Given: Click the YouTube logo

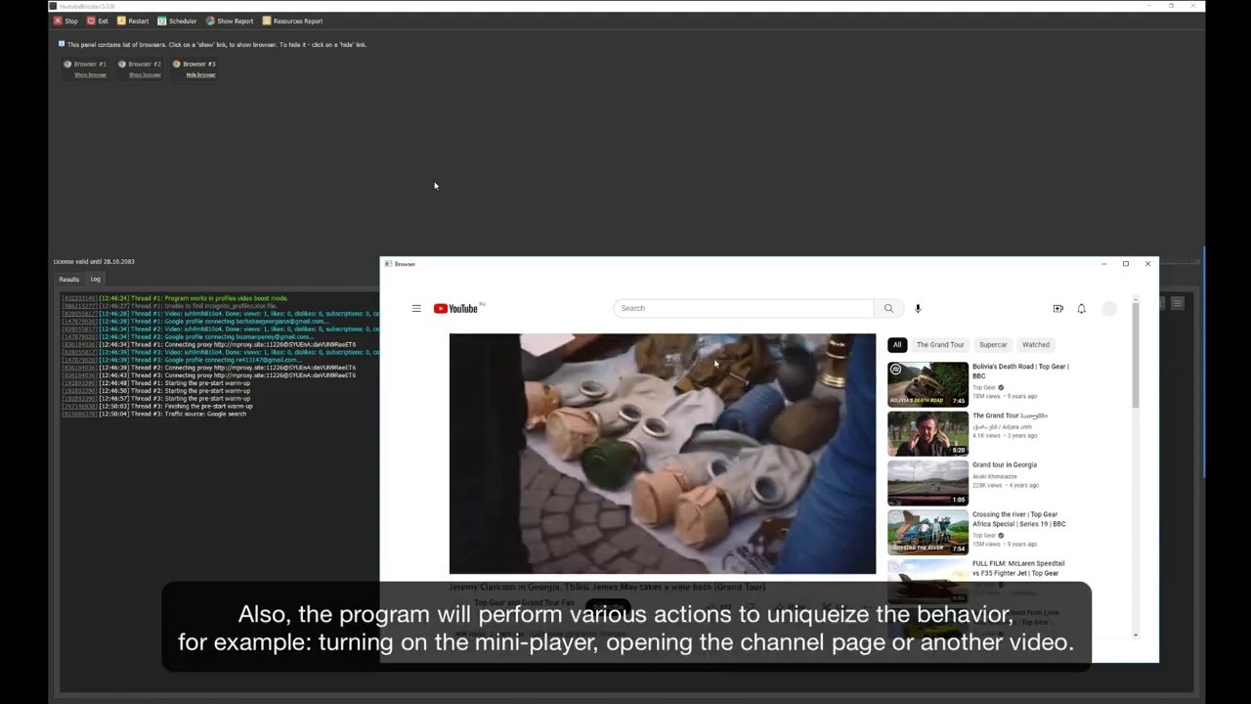Looking at the screenshot, I should (x=456, y=308).
